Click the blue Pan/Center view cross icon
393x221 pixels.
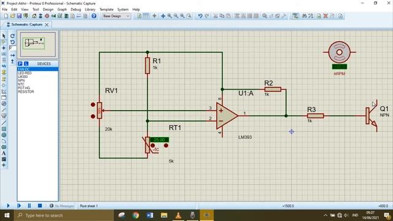coord(163,16)
